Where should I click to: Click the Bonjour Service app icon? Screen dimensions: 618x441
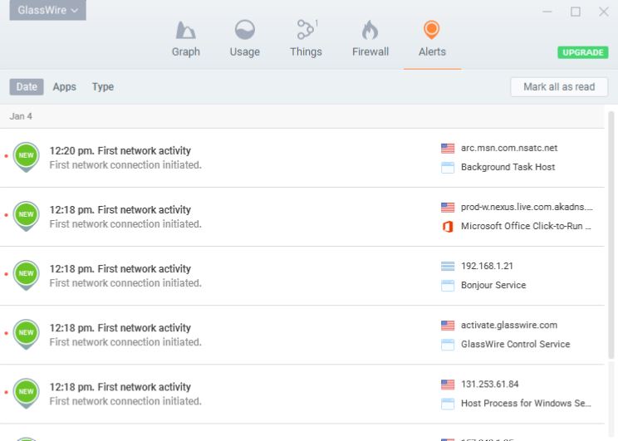click(448, 286)
